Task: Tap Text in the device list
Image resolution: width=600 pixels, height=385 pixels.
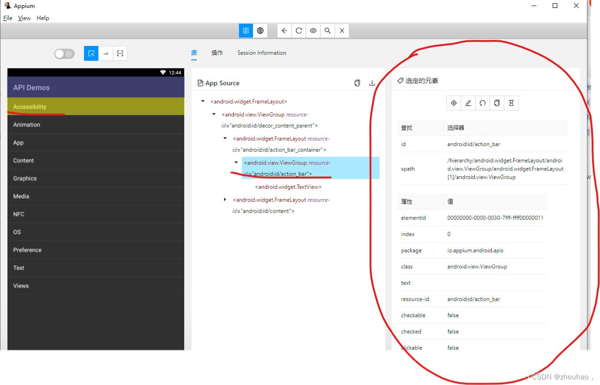Action: pyautogui.click(x=96, y=268)
